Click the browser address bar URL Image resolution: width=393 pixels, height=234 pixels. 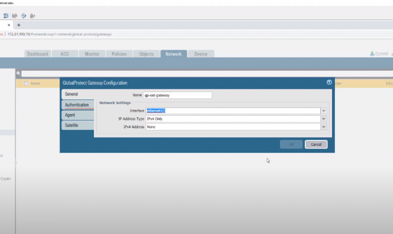59,35
